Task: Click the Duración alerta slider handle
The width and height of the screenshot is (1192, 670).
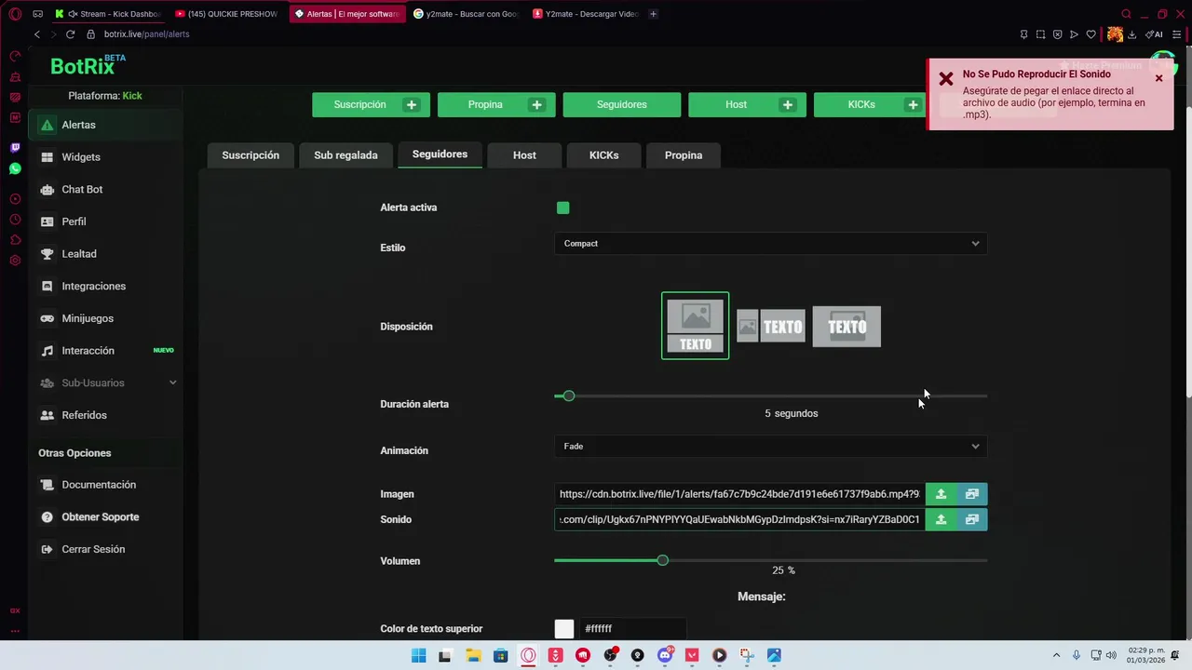Action: pos(568,395)
